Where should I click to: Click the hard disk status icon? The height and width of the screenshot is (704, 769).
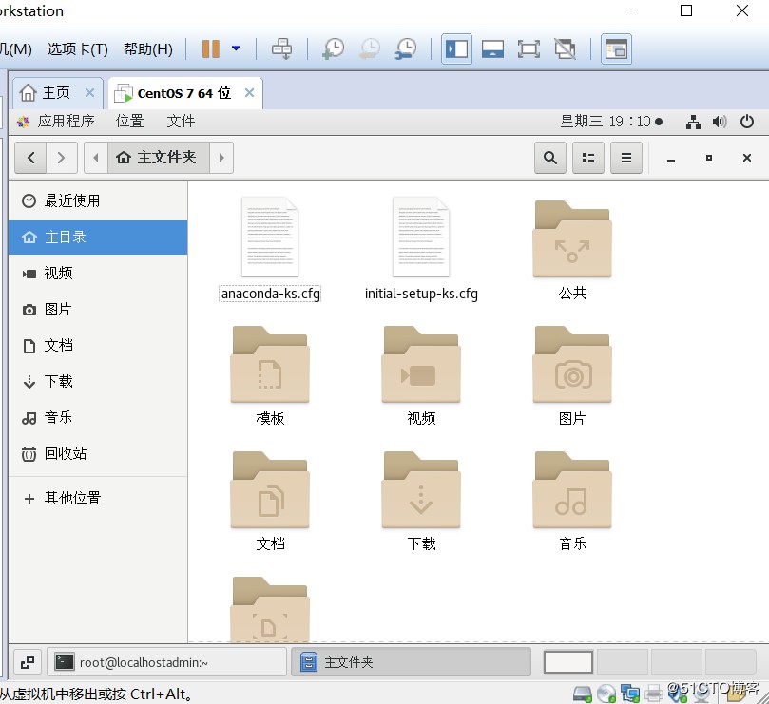pyautogui.click(x=583, y=694)
